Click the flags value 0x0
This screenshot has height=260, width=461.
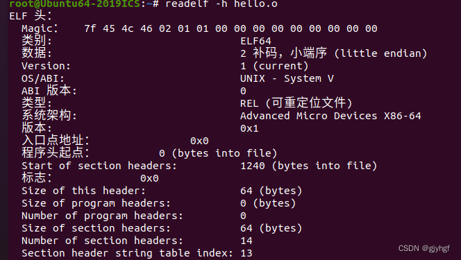pos(149,178)
